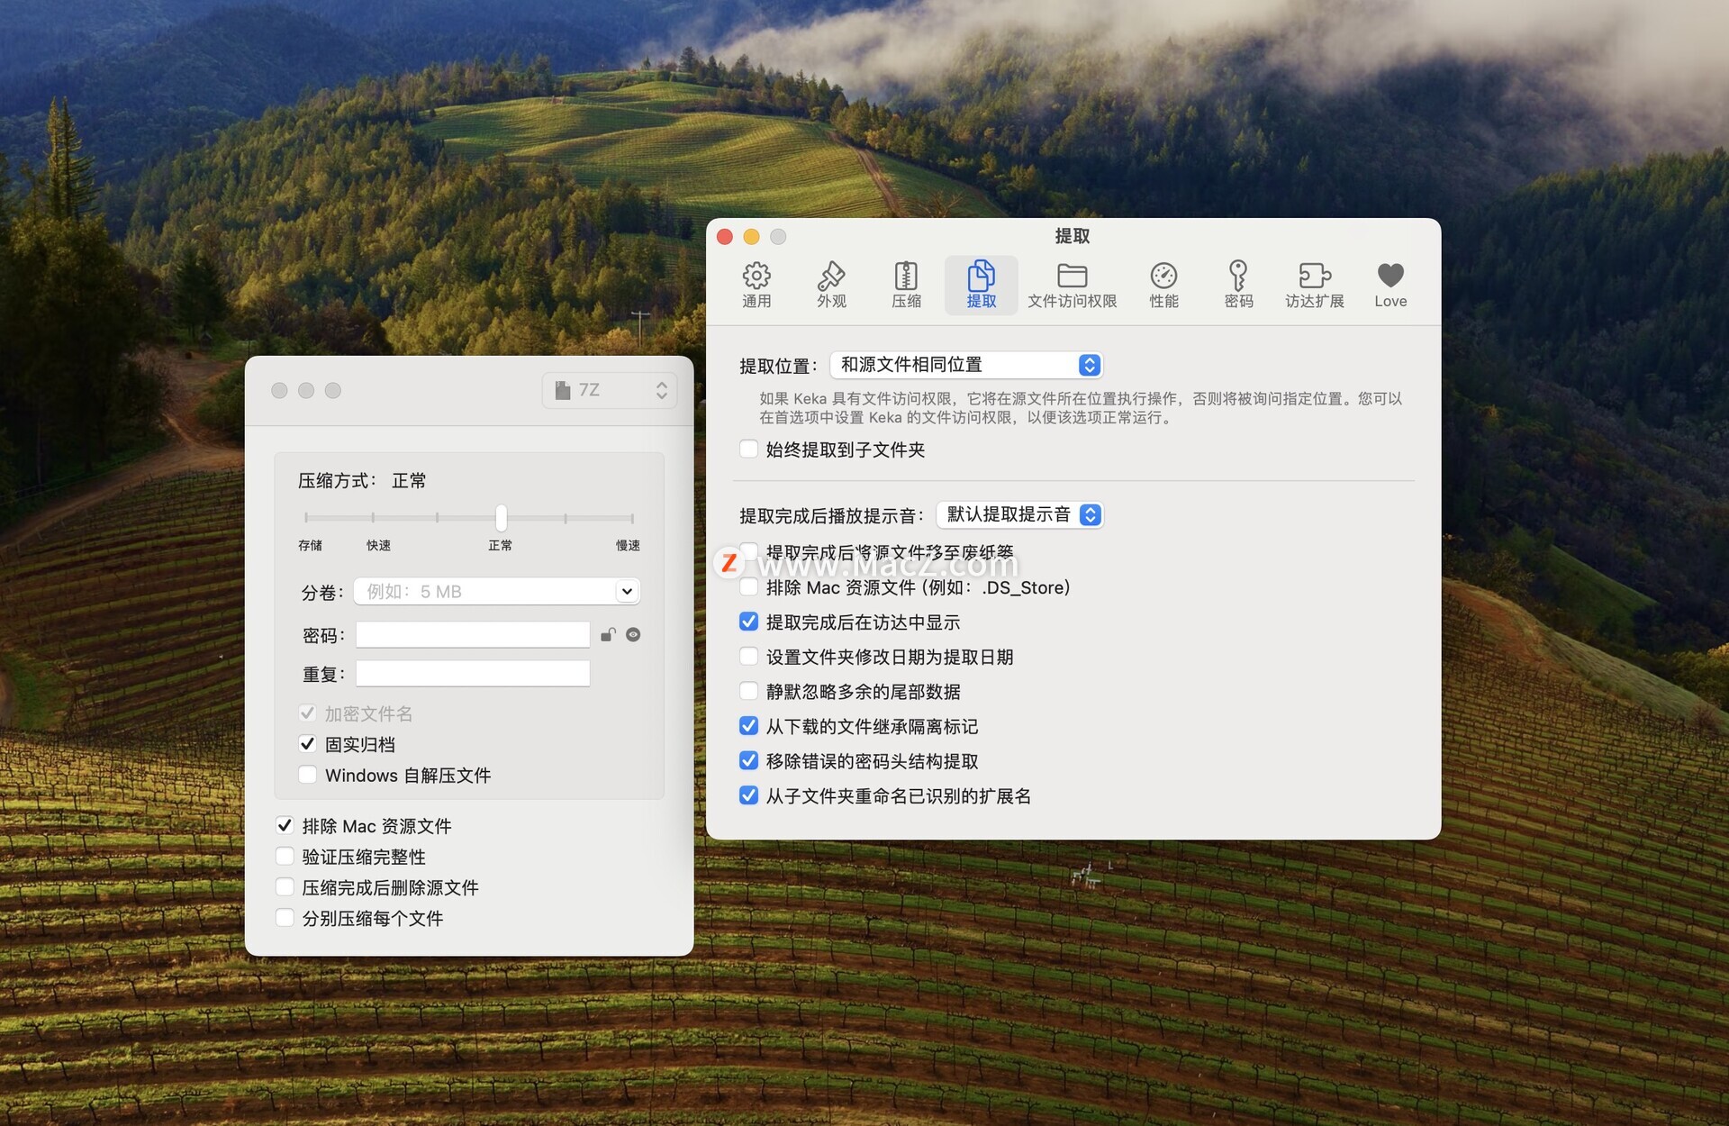Uncheck 从子文件夹重命名已识别的扩展名
Image resolution: width=1729 pixels, height=1126 pixels.
tap(748, 795)
